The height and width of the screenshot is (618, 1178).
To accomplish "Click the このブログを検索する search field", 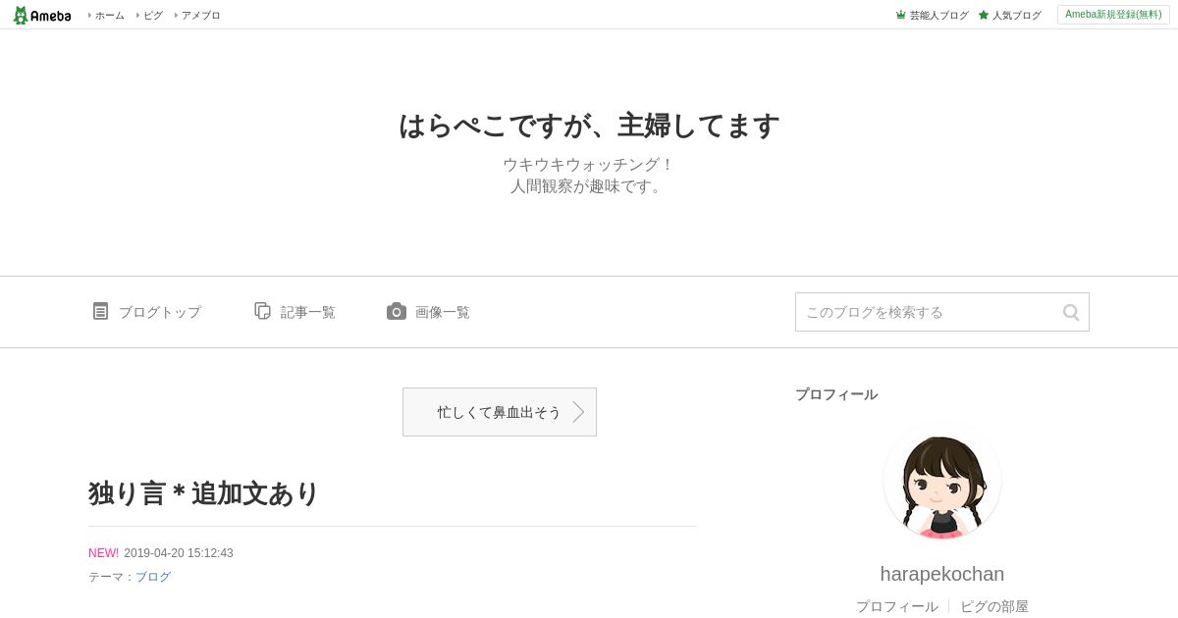I will (928, 312).
